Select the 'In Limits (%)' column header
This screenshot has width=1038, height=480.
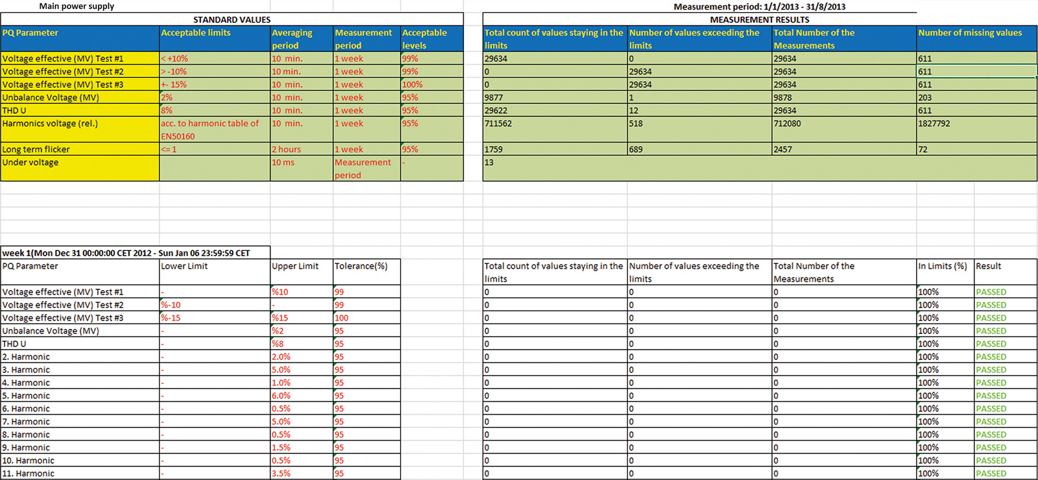945,272
